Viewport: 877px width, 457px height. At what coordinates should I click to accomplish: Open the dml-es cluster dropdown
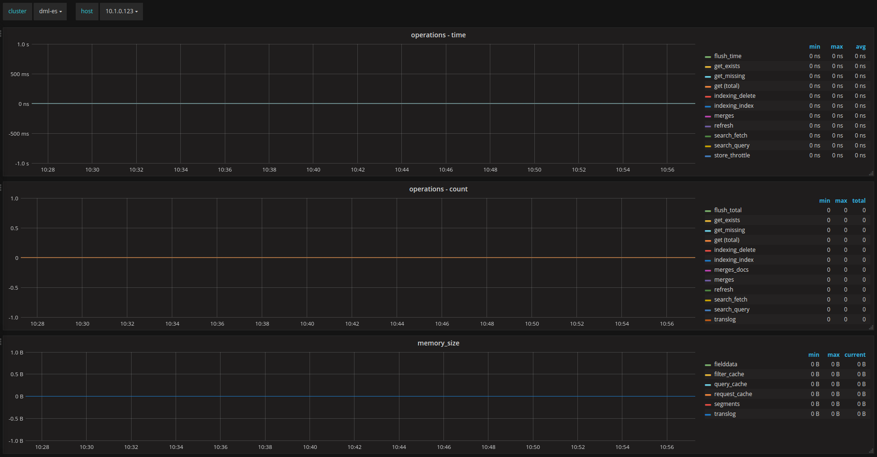tap(50, 11)
